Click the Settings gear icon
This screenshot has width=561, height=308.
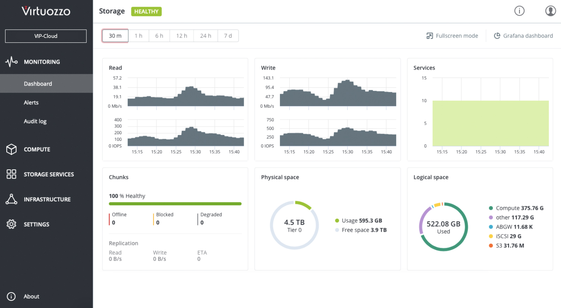11,224
